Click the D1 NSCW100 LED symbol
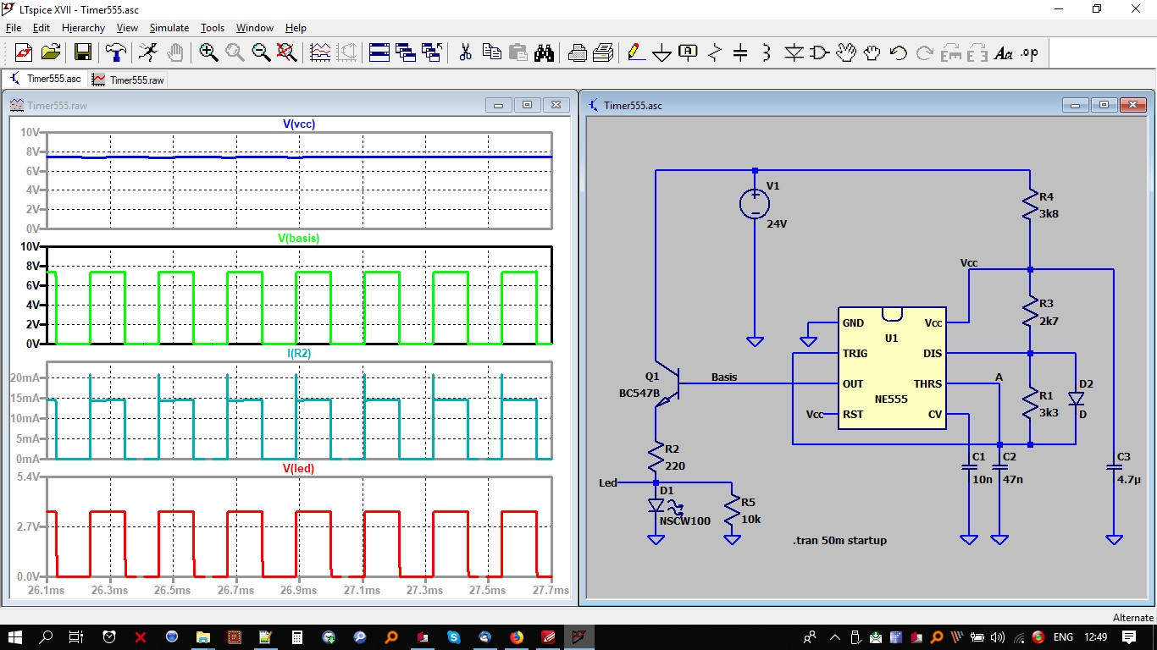Viewport: 1157px width, 650px height. click(x=656, y=506)
